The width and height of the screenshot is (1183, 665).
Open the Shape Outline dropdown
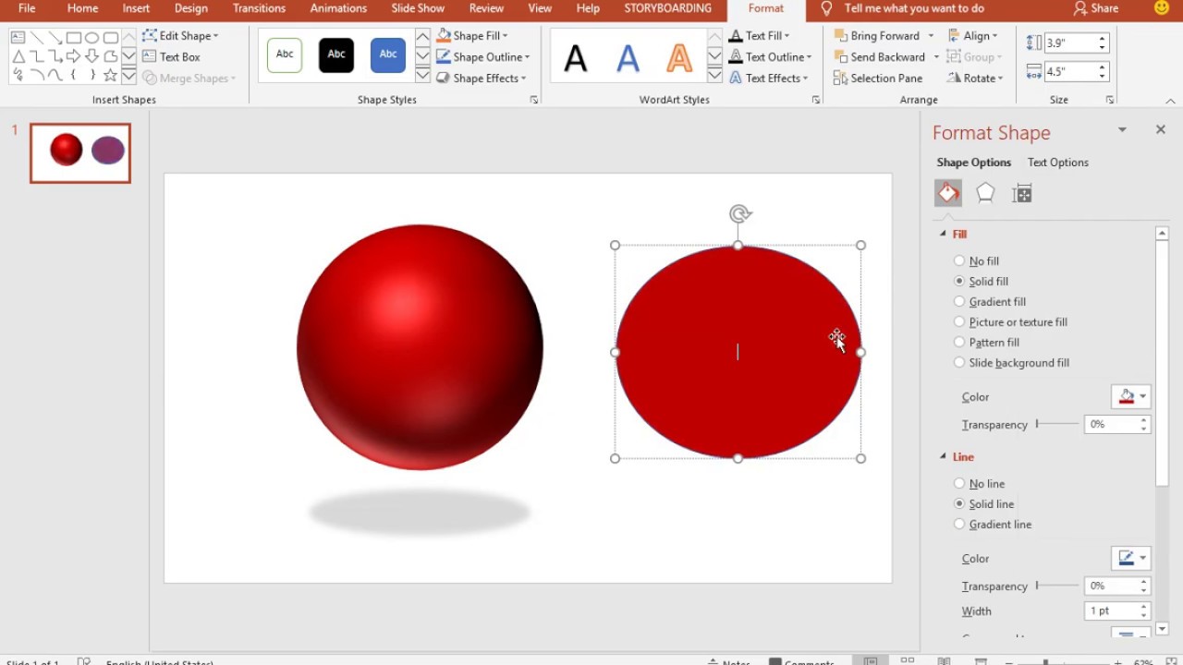point(483,57)
